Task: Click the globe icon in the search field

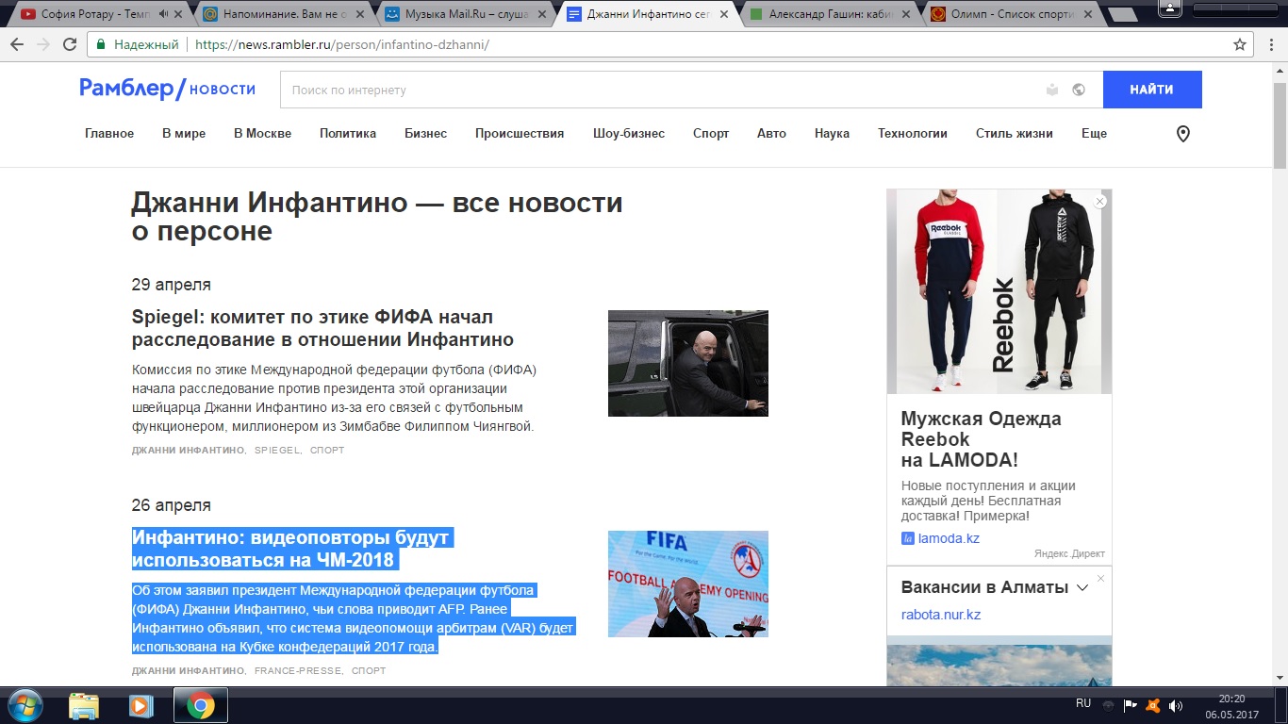Action: point(1079,90)
